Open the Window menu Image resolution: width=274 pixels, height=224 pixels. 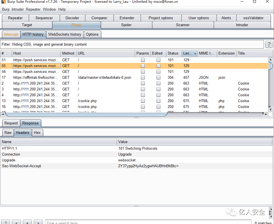pyautogui.click(x=49, y=9)
